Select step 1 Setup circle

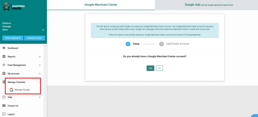[x=128, y=44]
